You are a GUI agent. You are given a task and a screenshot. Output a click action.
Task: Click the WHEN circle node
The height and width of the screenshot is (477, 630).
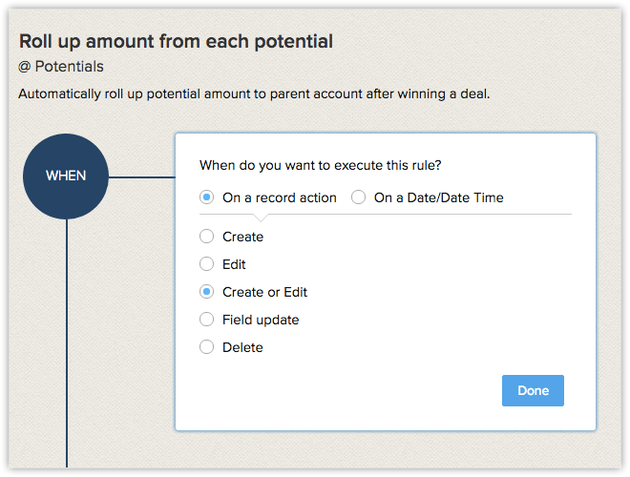coord(66,176)
